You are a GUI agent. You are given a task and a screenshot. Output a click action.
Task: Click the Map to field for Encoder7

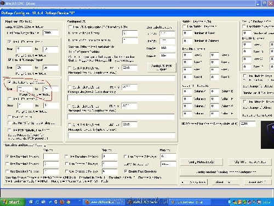click(168, 157)
